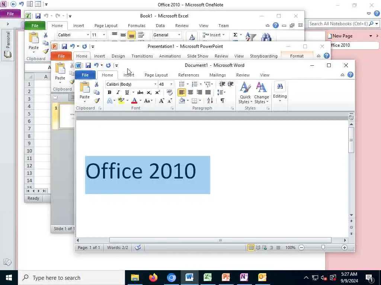Open the green File button in Excel
Viewport: 381px width, 285px height.
coord(35,26)
